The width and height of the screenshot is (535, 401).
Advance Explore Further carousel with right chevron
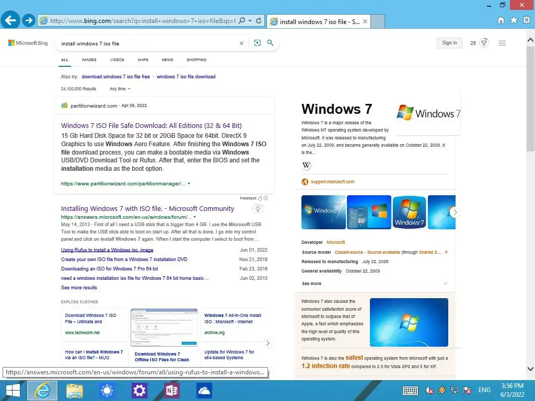[x=268, y=343]
